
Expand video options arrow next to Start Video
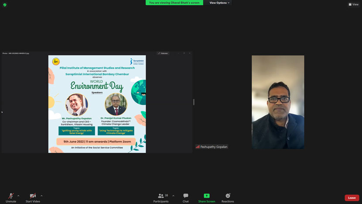click(x=41, y=196)
